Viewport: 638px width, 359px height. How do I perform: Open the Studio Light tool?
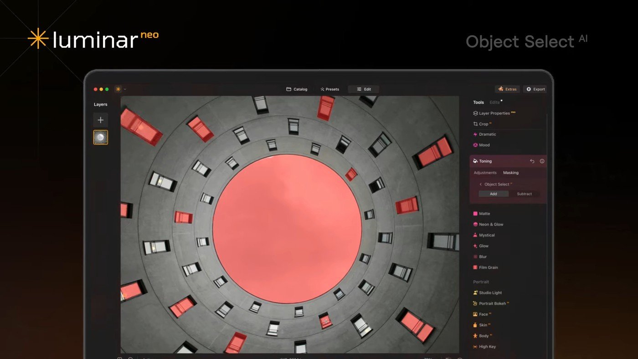pyautogui.click(x=488, y=293)
